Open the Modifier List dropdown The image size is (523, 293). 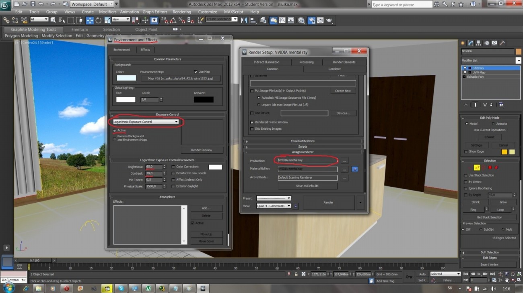(x=491, y=61)
